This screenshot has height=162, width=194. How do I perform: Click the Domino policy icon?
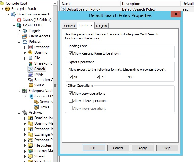click(31, 52)
